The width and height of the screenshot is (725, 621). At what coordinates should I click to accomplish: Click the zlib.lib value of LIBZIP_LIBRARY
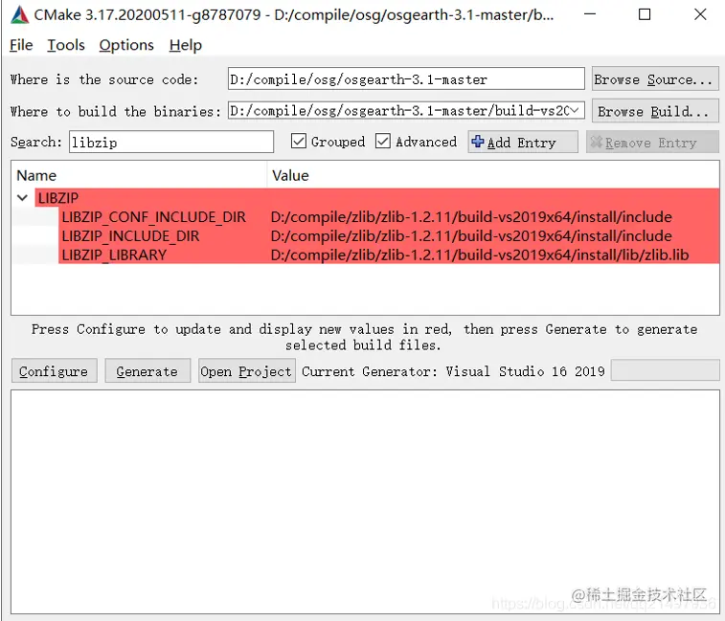coord(480,255)
